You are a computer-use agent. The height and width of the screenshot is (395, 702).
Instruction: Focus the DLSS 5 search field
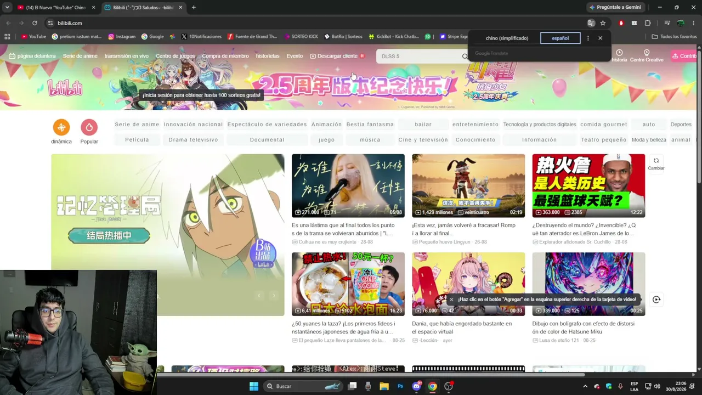point(420,57)
